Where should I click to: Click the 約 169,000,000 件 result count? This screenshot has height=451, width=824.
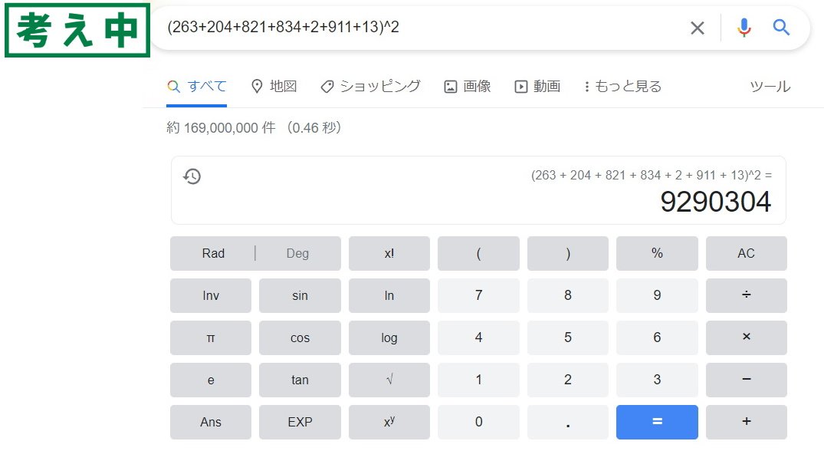(x=221, y=128)
